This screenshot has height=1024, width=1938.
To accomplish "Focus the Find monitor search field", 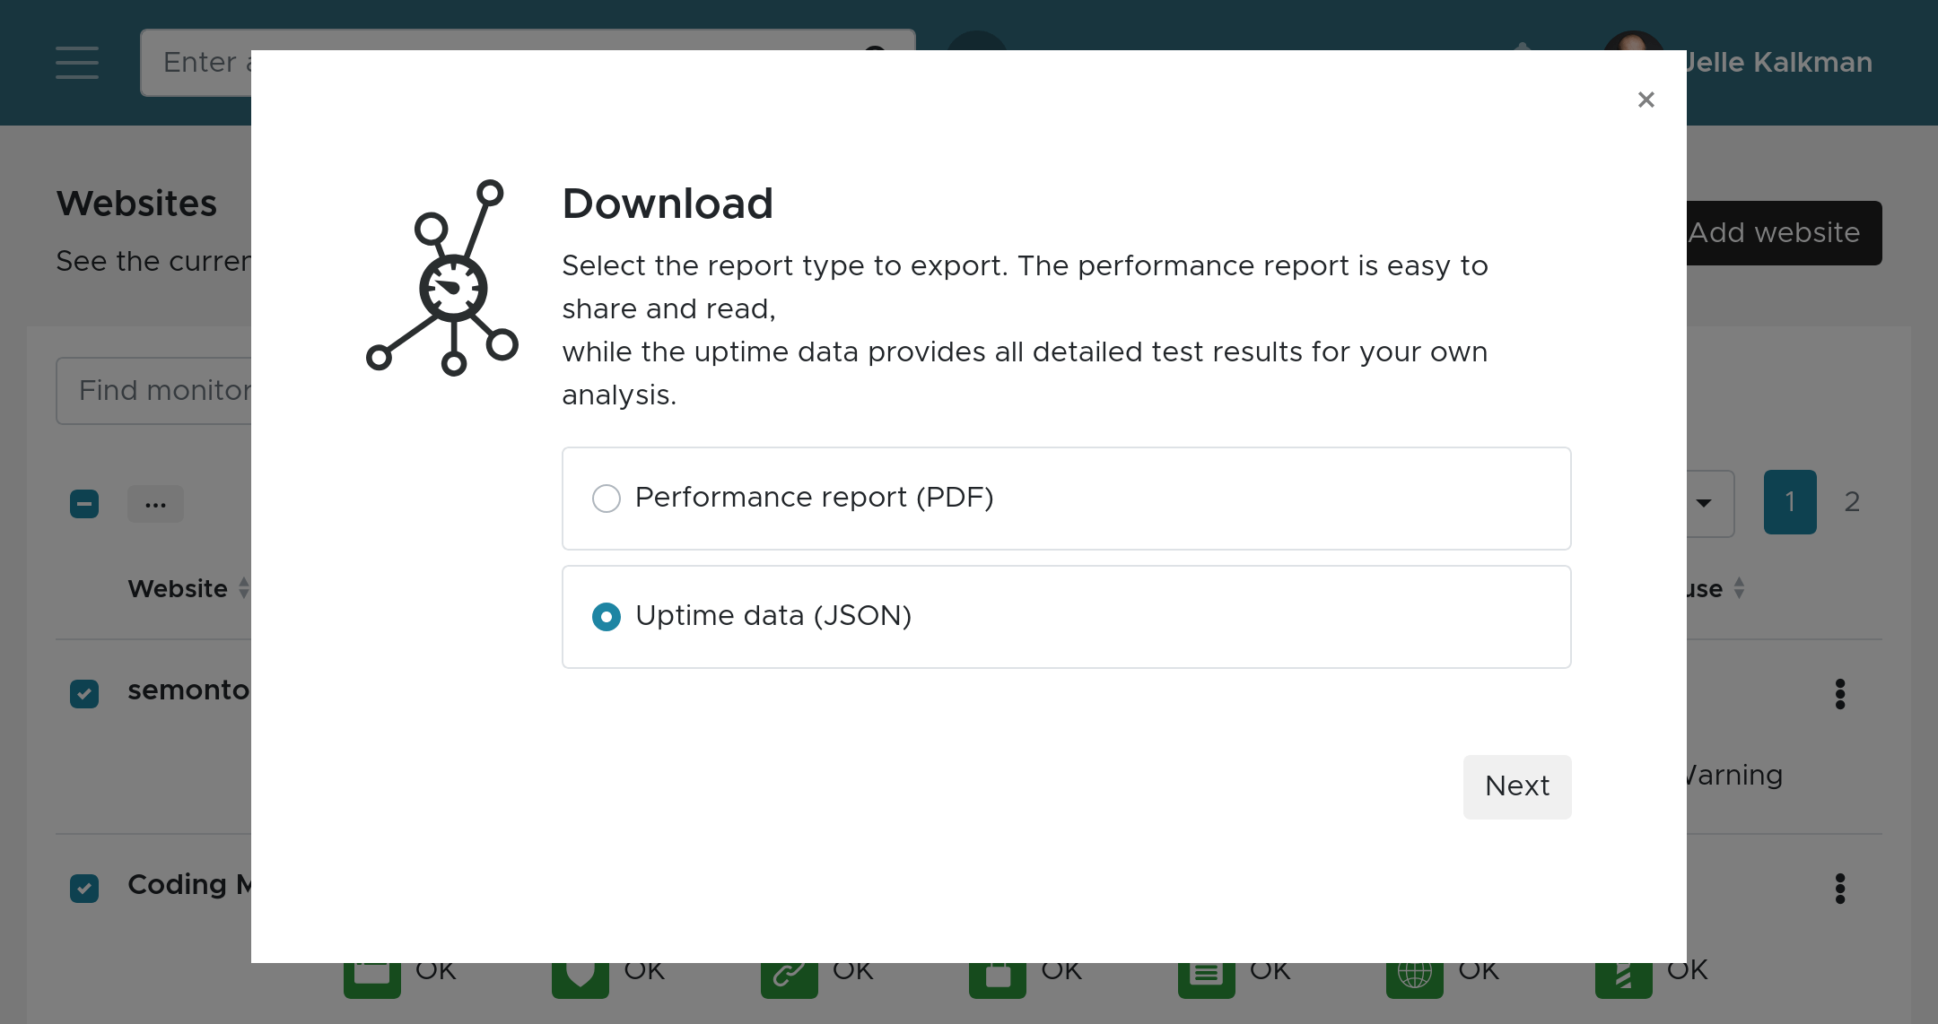I will coord(154,391).
